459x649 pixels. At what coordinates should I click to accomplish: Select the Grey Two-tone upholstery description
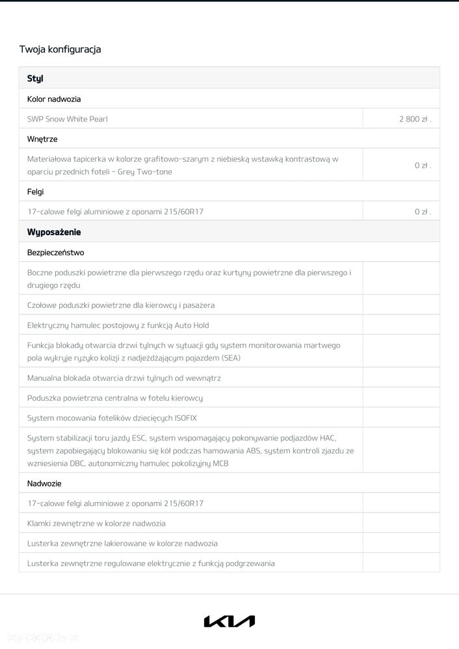click(x=183, y=165)
